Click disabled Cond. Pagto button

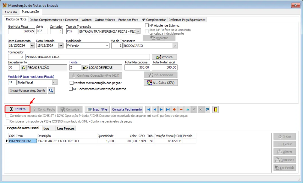(x=44, y=109)
